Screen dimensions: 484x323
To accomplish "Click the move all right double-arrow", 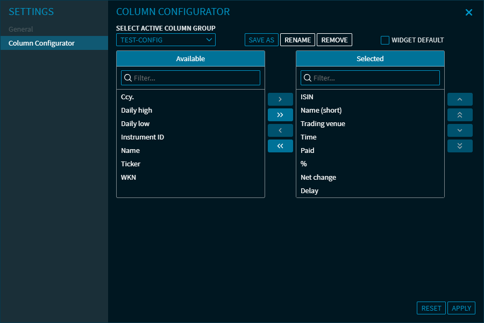I will (280, 115).
